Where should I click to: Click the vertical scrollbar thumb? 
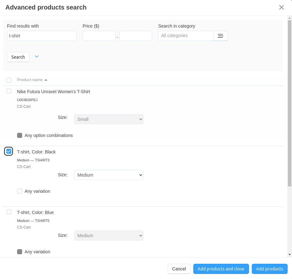(x=289, y=103)
